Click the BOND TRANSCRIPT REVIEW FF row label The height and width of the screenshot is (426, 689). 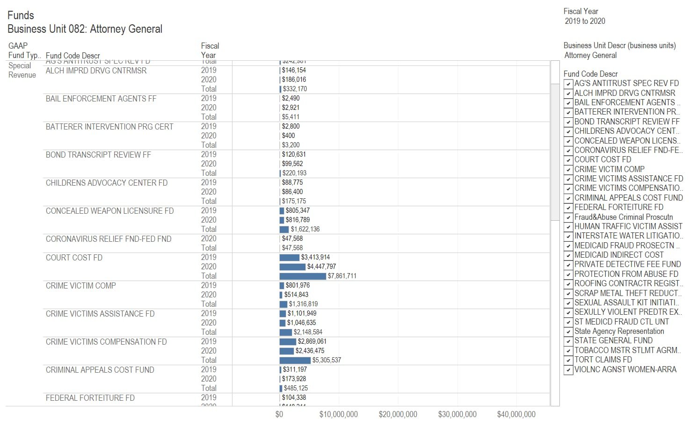(98, 155)
